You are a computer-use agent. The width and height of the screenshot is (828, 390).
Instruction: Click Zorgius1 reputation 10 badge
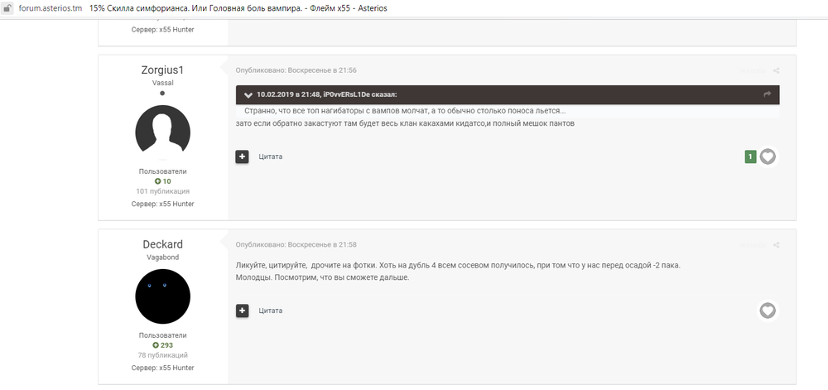[x=162, y=181]
